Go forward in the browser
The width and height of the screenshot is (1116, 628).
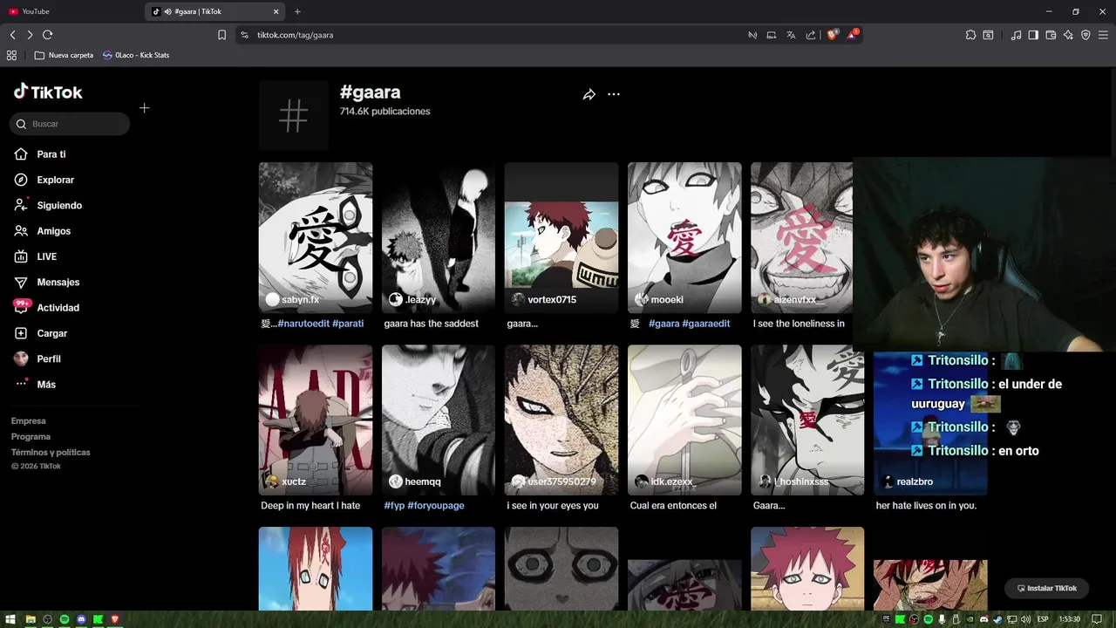(x=30, y=35)
